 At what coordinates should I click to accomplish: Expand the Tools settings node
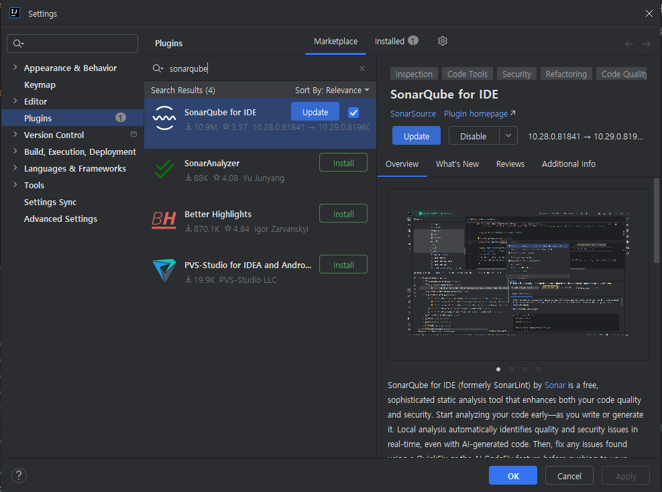pos(15,185)
